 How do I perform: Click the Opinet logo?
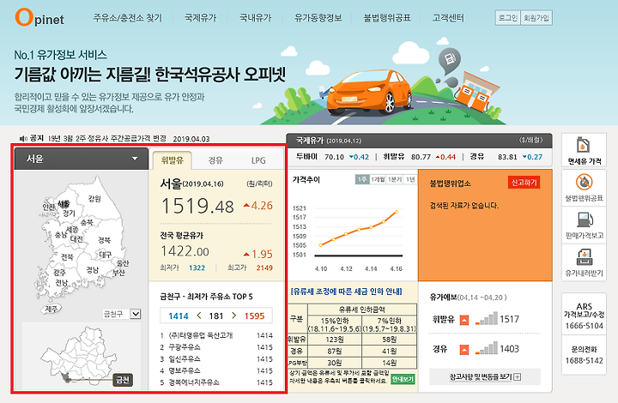[39, 18]
